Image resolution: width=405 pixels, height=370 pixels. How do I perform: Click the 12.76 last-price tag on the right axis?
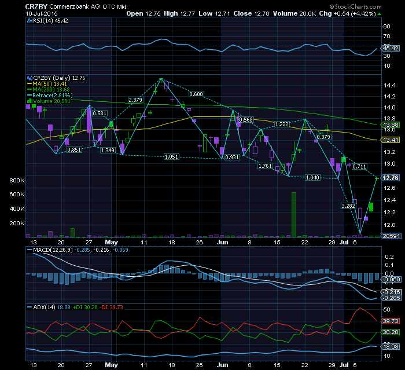391,178
